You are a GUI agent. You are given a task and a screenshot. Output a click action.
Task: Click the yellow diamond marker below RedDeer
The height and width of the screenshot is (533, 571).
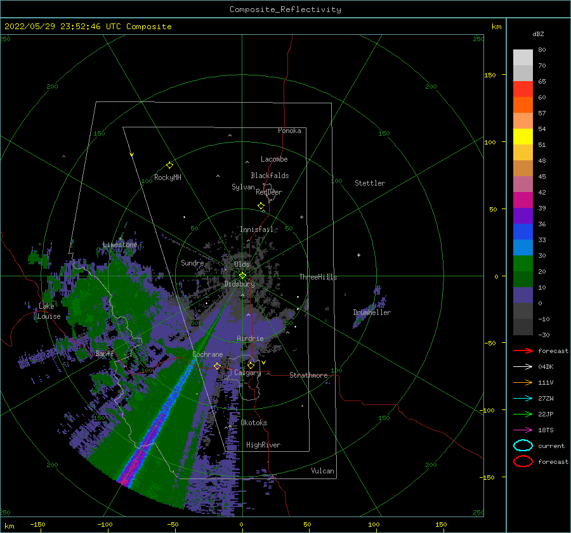point(261,206)
